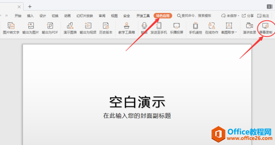Screen dimensions: 275x145
Task: Start 屏幕录制 screen recording
Action: [x=266, y=28]
